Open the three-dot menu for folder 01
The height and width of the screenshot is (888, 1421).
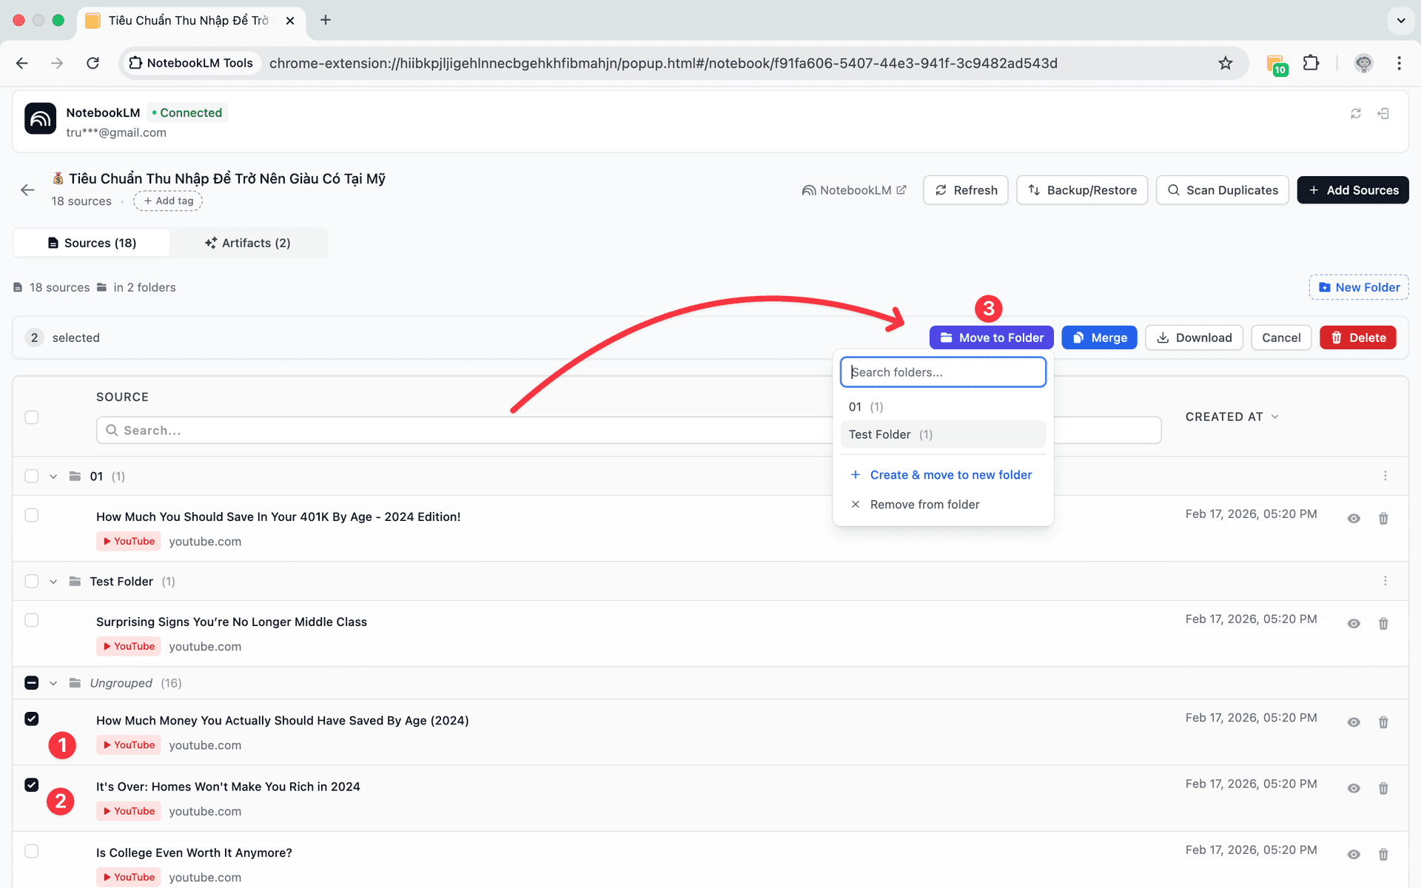(1385, 476)
